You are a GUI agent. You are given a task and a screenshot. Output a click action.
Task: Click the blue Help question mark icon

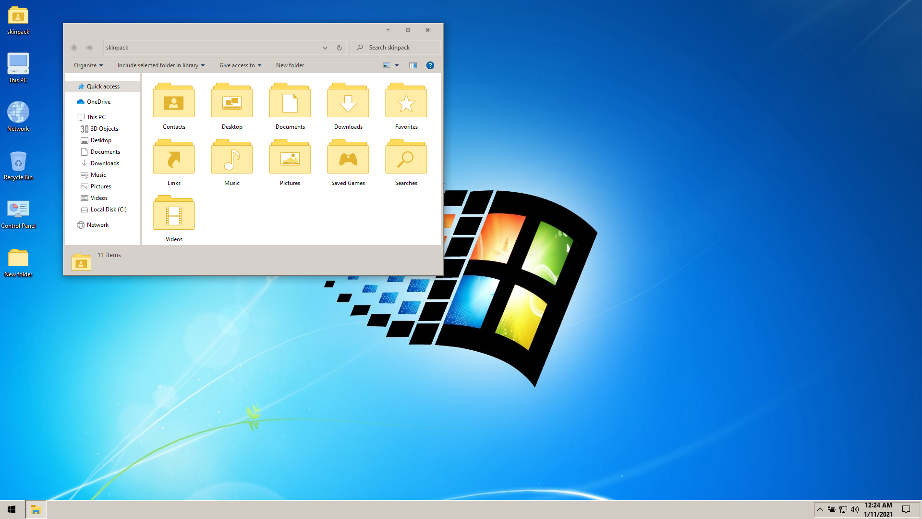[430, 65]
